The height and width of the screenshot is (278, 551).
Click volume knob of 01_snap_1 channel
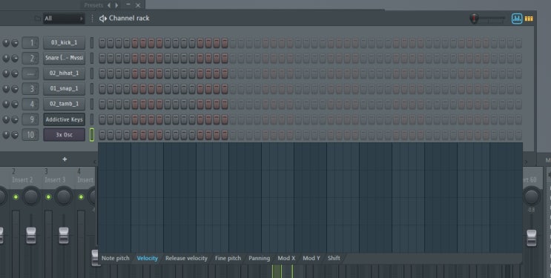pos(15,88)
